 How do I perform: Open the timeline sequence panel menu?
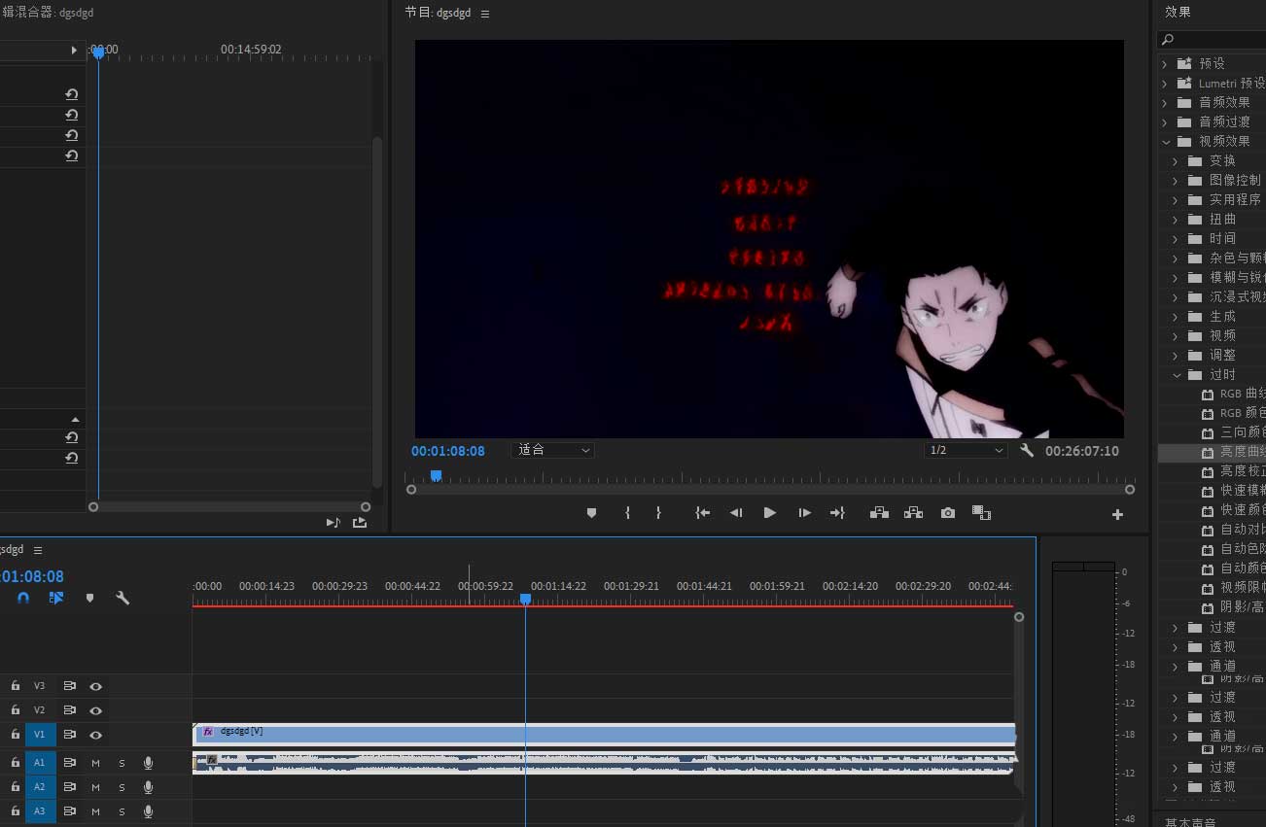[x=38, y=550]
